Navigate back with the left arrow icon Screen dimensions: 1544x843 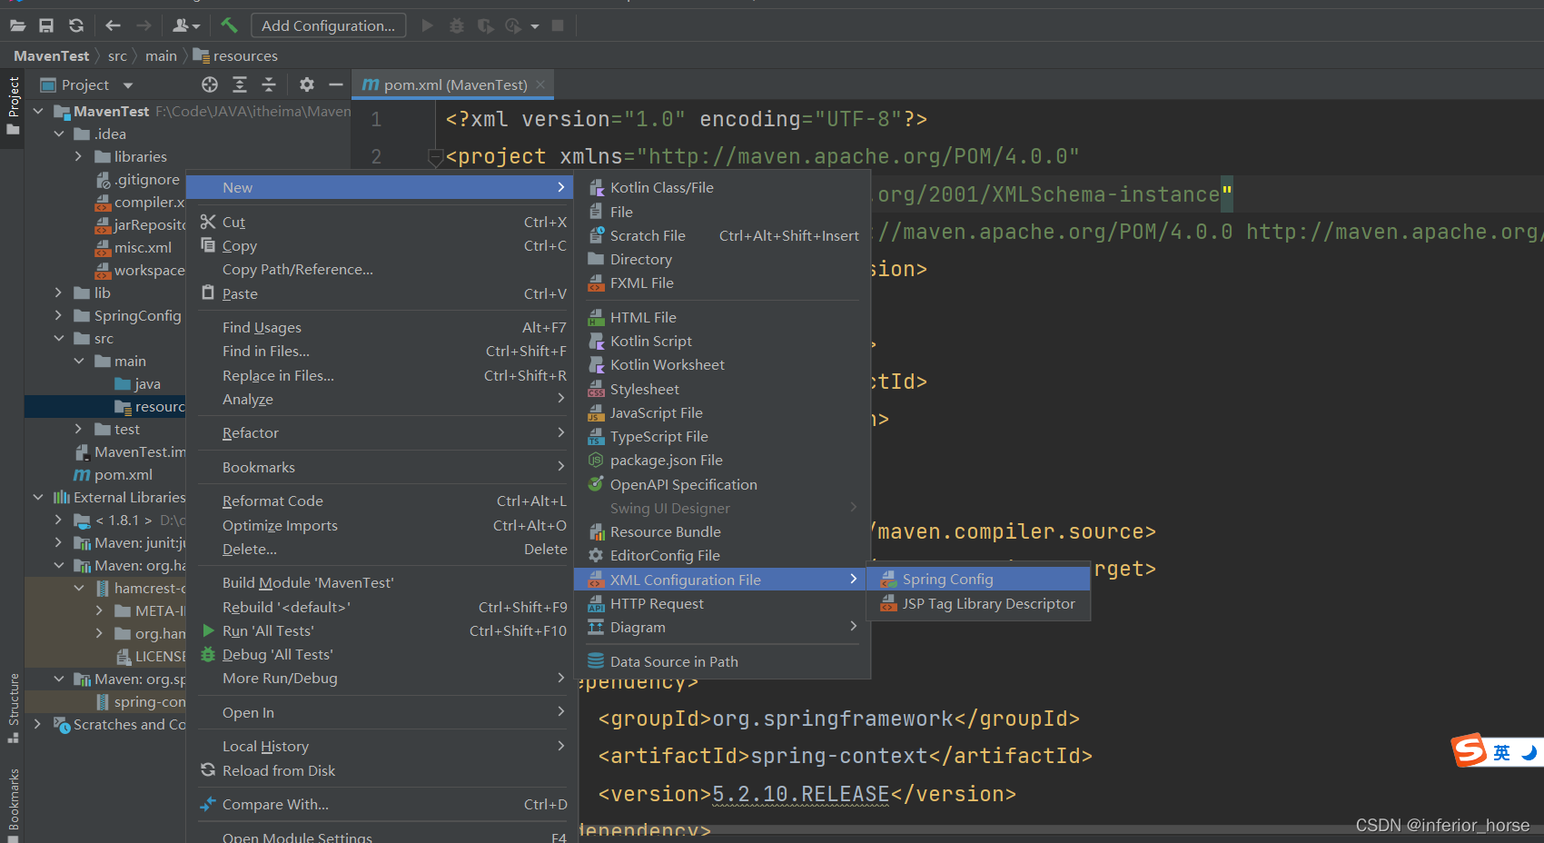click(113, 25)
